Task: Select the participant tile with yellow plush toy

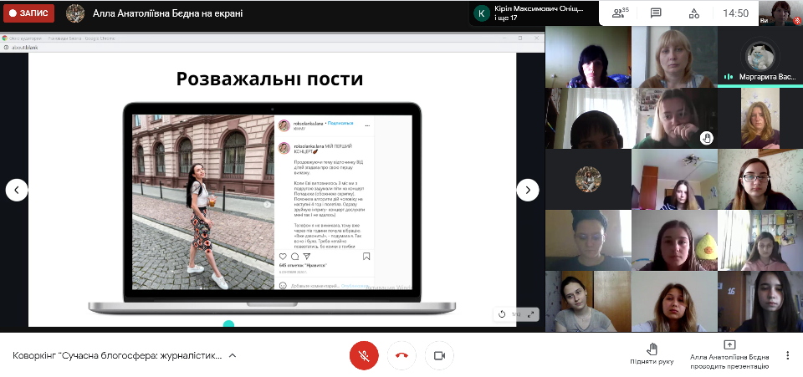Action: [674, 240]
